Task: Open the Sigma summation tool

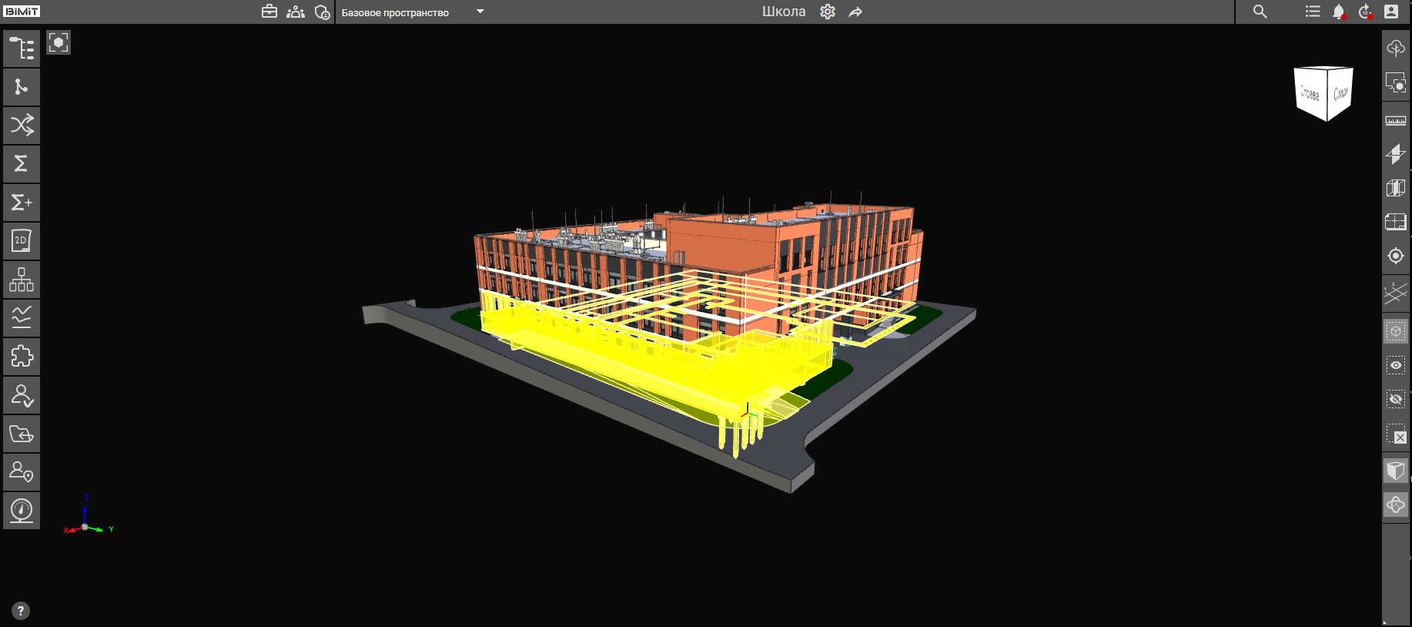Action: click(x=22, y=163)
